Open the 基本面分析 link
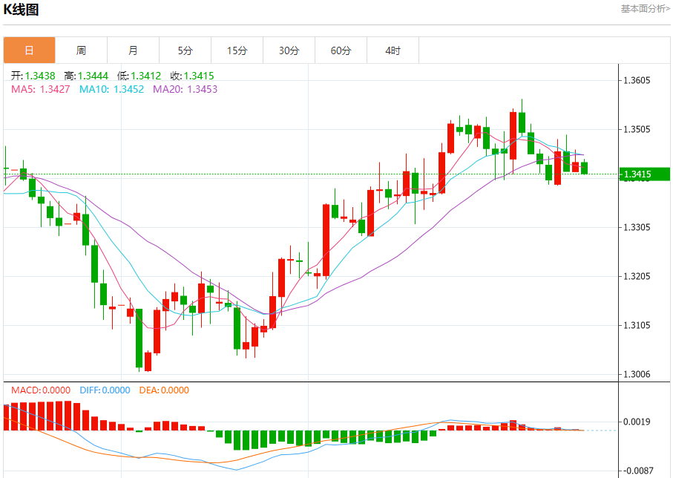Image resolution: width=673 pixels, height=478 pixels. (x=645, y=9)
